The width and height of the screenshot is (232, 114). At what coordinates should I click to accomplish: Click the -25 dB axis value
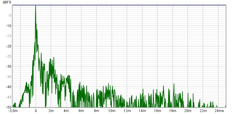pos(8,56)
